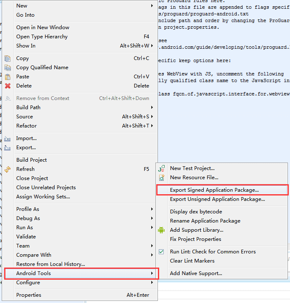Expand the Team submenu arrow

coord(152,246)
